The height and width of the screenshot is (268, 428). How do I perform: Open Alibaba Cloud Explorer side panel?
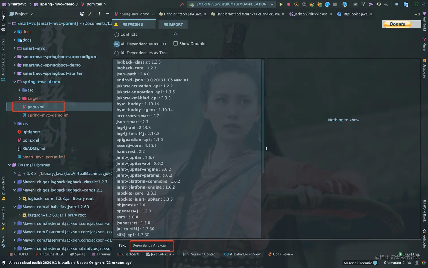point(3,60)
